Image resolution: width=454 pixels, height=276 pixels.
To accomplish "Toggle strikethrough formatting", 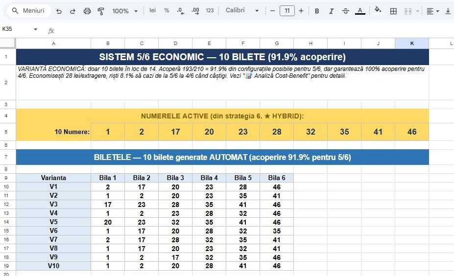I will (345, 11).
